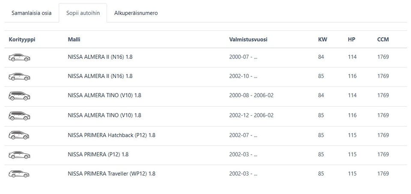Open the Samanlaisia osia tab
Screen dimensions: 411x194
click(x=32, y=13)
